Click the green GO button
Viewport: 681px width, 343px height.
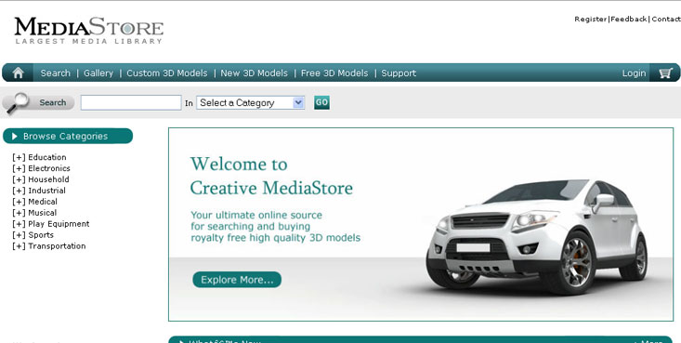321,102
